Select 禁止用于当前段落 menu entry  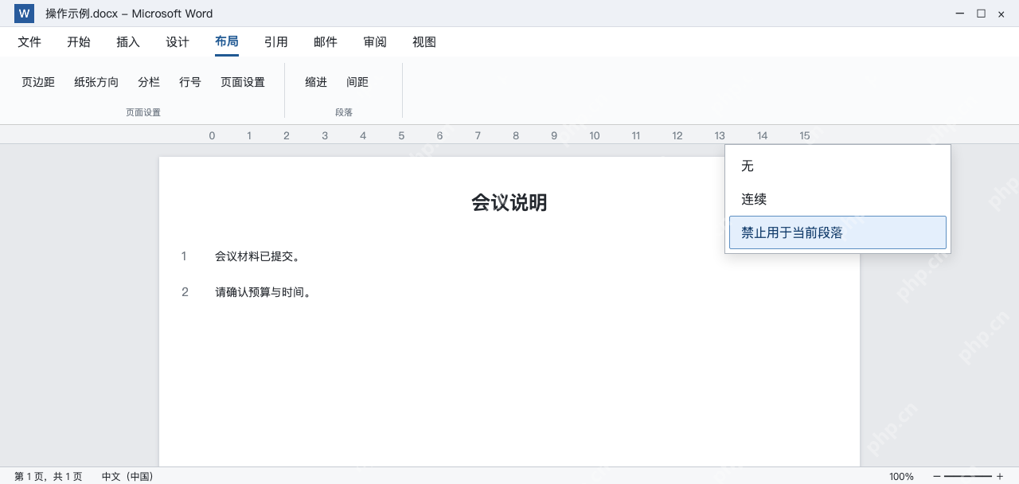pos(837,232)
